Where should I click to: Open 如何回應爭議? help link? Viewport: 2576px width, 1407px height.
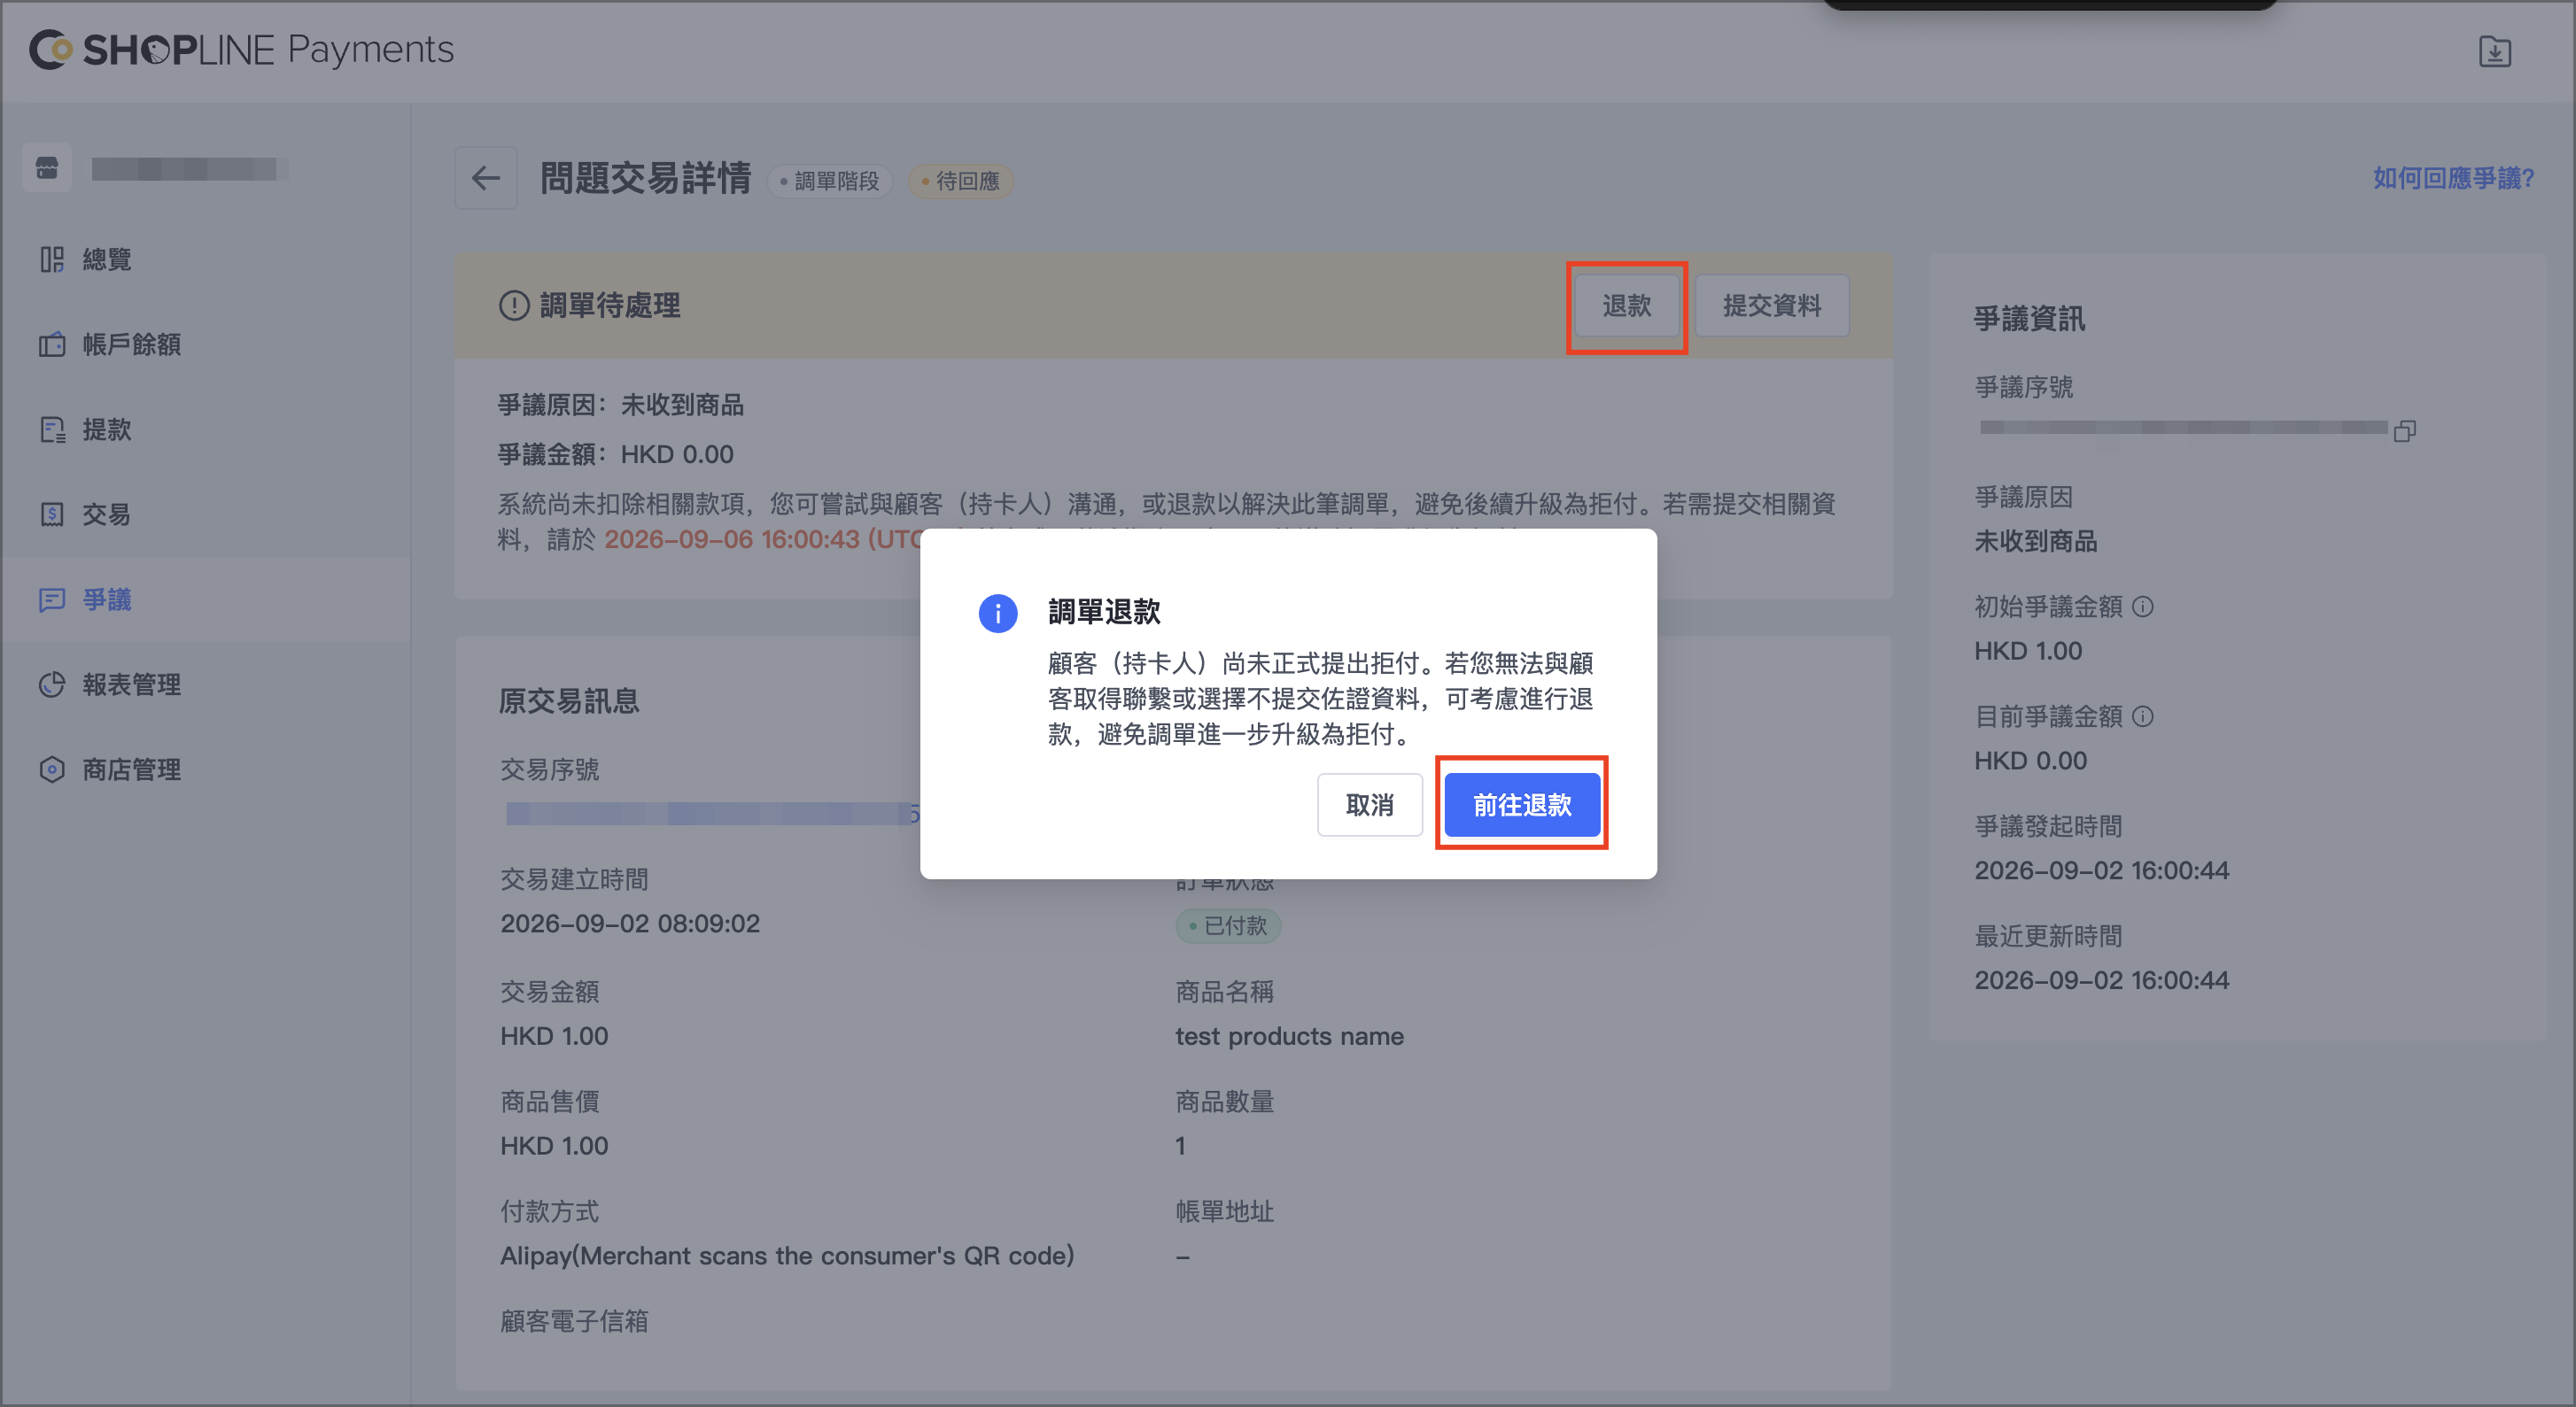[x=2454, y=178]
